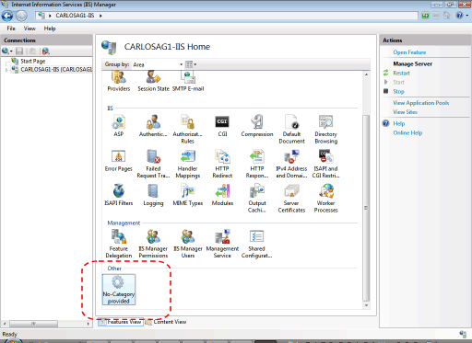Click Restart in Manage Server

pos(401,74)
